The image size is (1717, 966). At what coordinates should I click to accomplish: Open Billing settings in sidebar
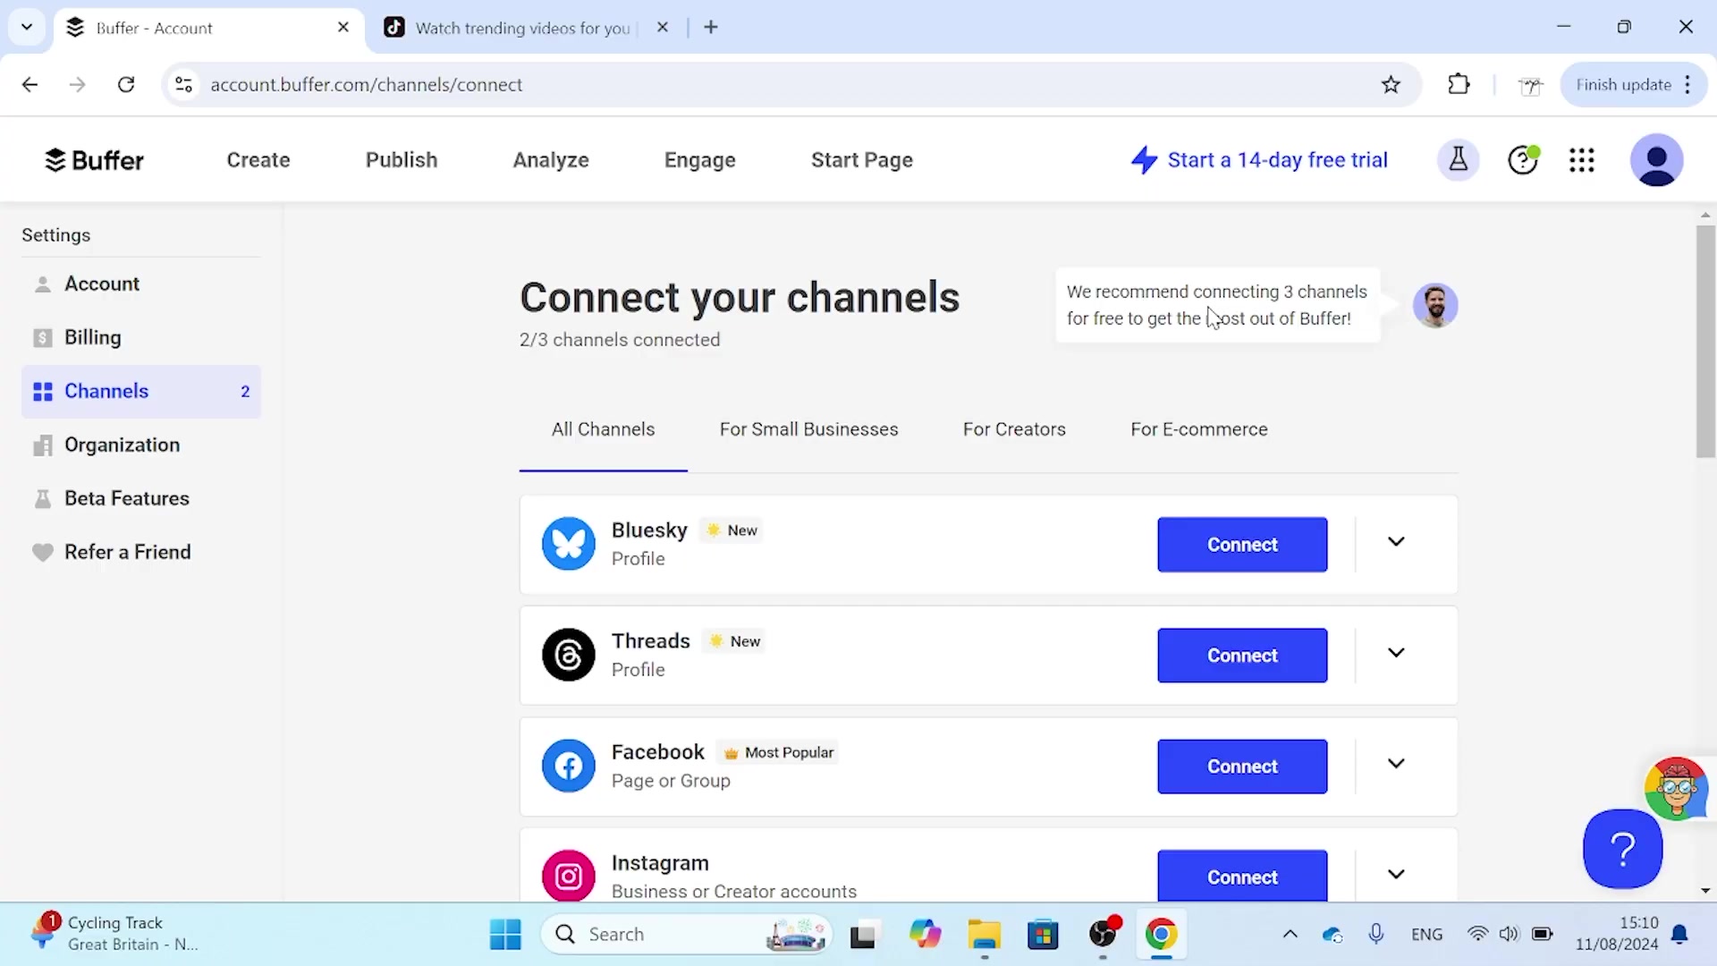tap(141, 338)
